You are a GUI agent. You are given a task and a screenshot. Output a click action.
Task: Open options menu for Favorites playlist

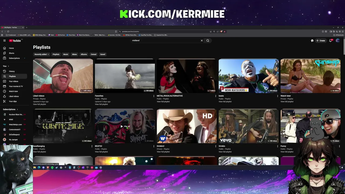point(154,96)
